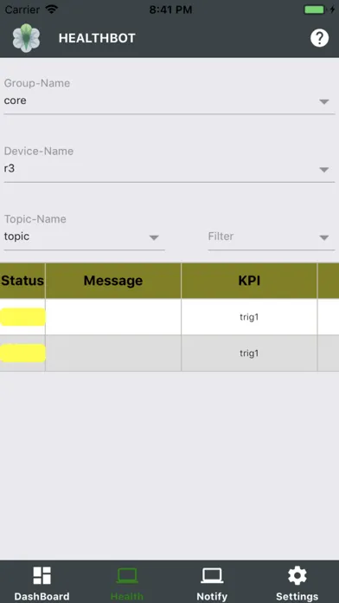This screenshot has width=339, height=603.
Task: Select the 'core' group value
Action: coord(16,100)
